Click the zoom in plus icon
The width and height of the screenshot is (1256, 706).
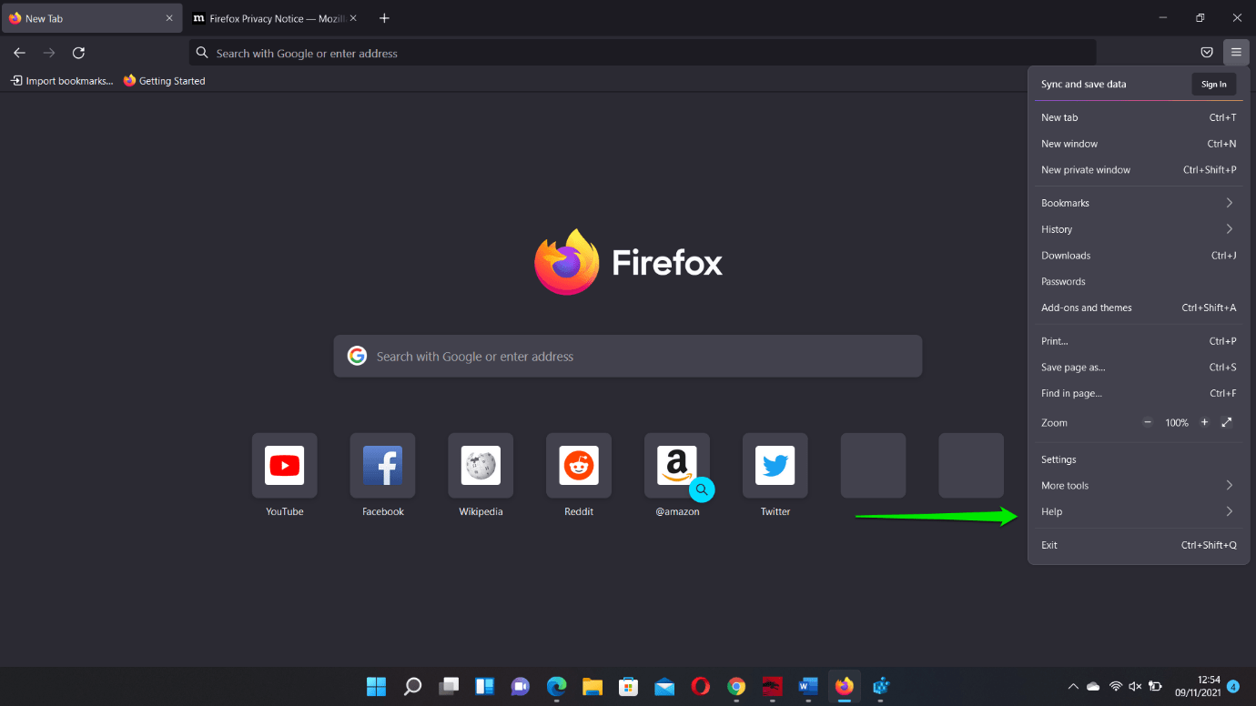pyautogui.click(x=1204, y=422)
